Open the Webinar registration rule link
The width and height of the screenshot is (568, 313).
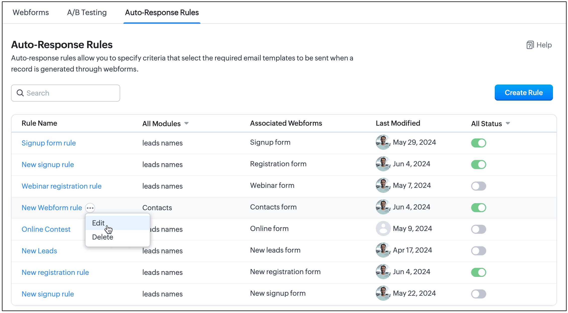[61, 186]
